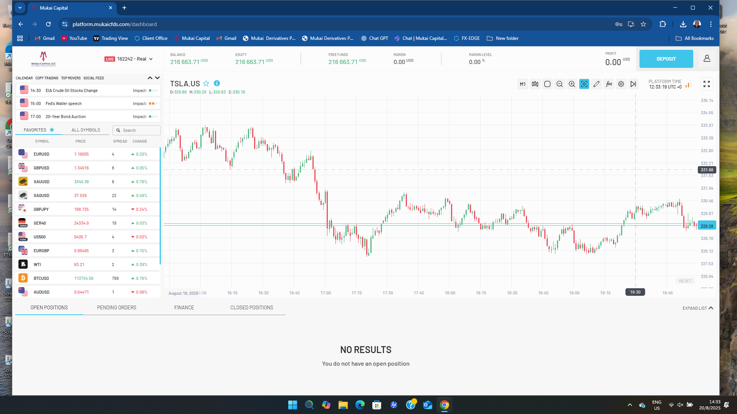Select GBPUSD in the favorites list

pos(88,168)
